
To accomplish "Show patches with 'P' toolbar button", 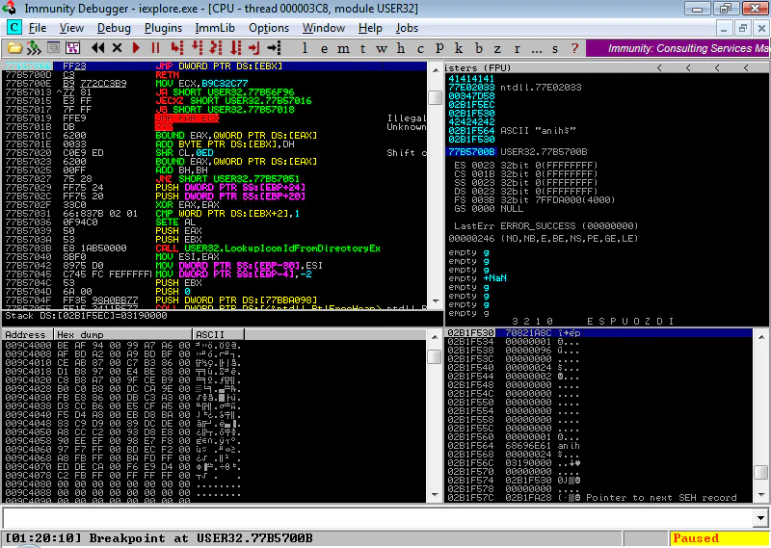I will click(x=439, y=48).
